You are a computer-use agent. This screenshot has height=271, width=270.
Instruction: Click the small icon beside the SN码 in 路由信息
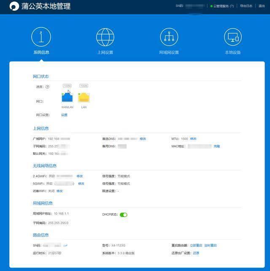pyautogui.click(x=65, y=245)
